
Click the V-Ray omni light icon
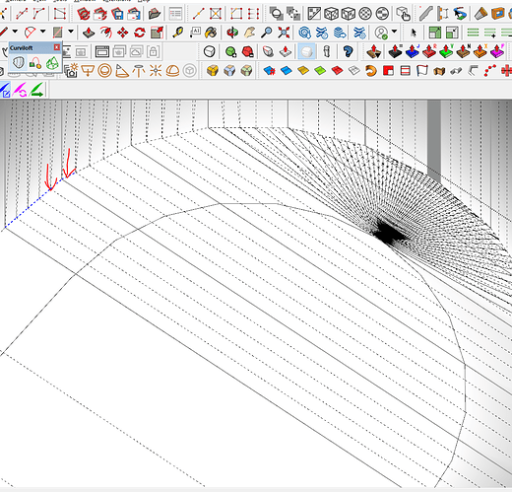[156, 71]
